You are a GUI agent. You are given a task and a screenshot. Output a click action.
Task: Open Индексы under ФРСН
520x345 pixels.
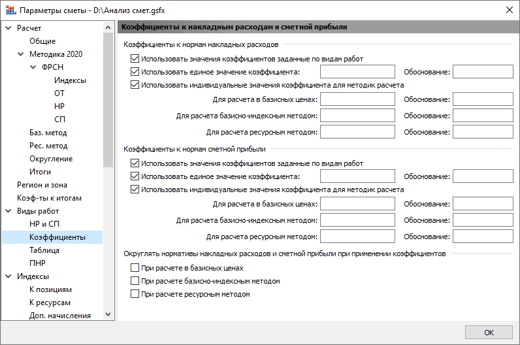click(x=71, y=80)
